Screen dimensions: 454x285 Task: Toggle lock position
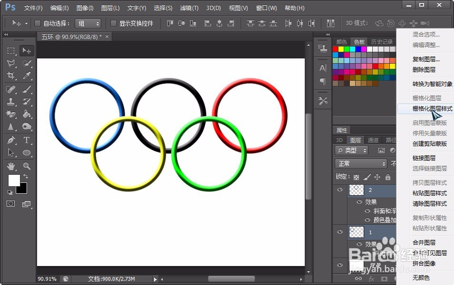[x=377, y=177]
